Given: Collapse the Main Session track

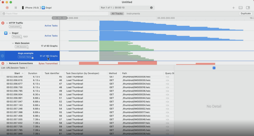Looking at the screenshot, I should (x=13, y=43).
